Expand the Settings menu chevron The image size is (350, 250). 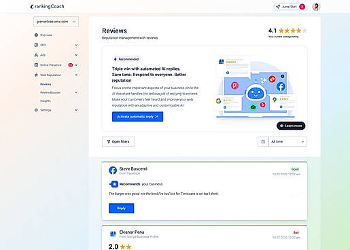pyautogui.click(x=76, y=110)
